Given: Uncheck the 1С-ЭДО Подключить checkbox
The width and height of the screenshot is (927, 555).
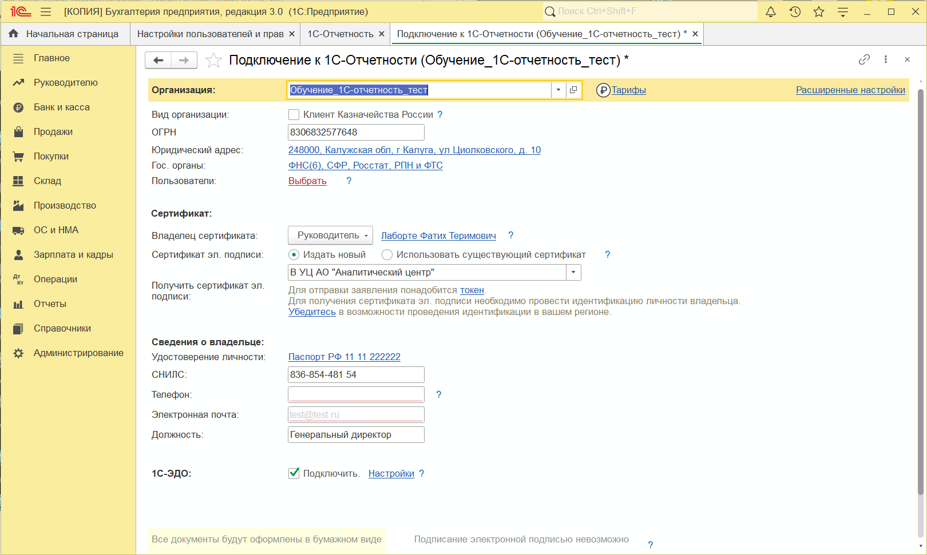Looking at the screenshot, I should tap(294, 473).
